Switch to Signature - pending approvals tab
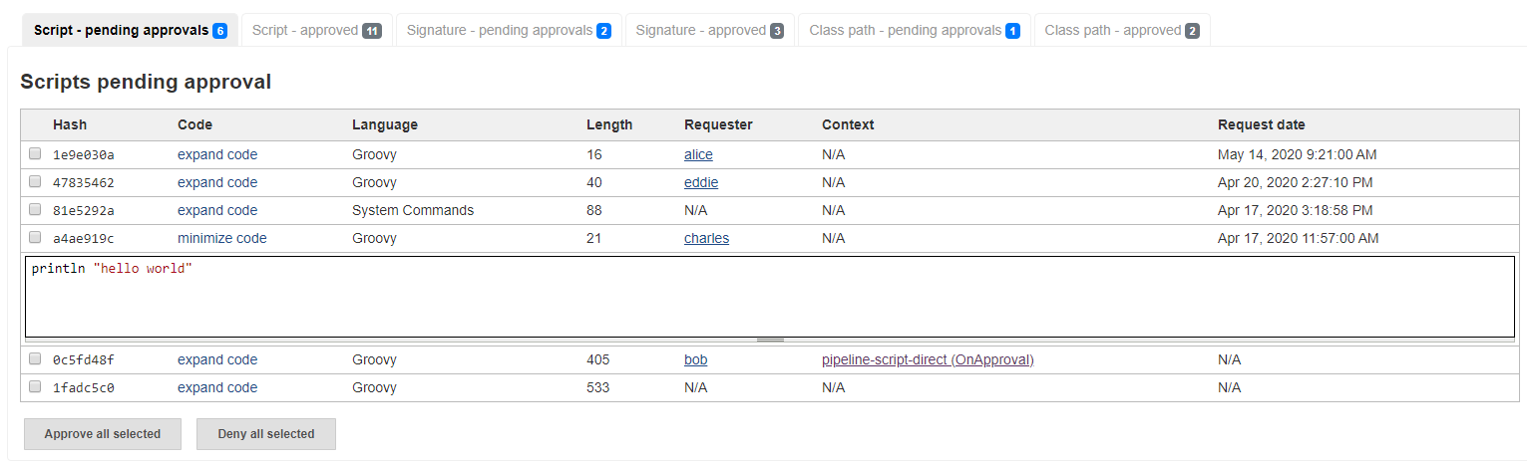This screenshot has width=1527, height=463. click(x=509, y=30)
